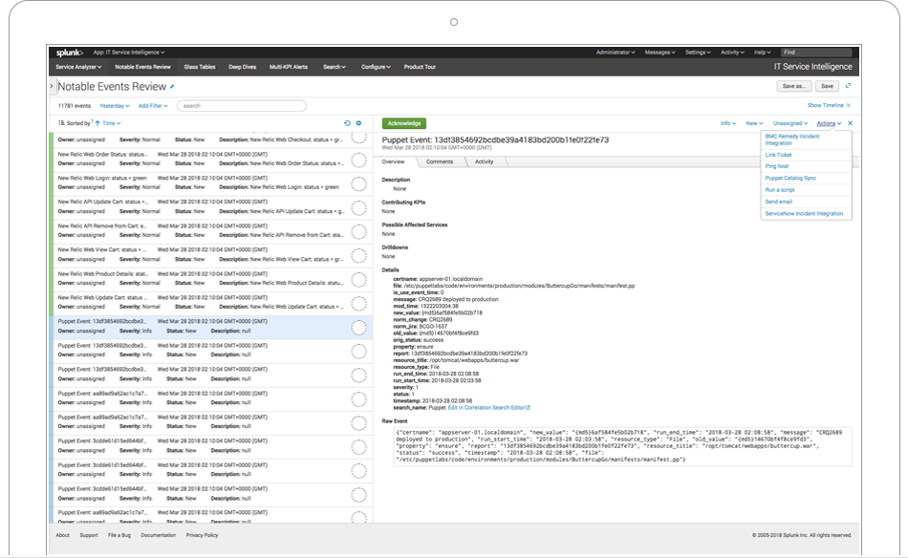Image resolution: width=908 pixels, height=558 pixels.
Task: Click the Show Timeline link
Action: click(x=825, y=105)
